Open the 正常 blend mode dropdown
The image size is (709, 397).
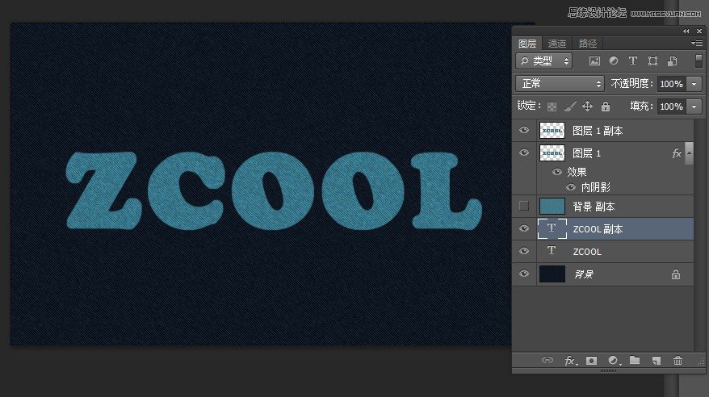click(x=560, y=84)
